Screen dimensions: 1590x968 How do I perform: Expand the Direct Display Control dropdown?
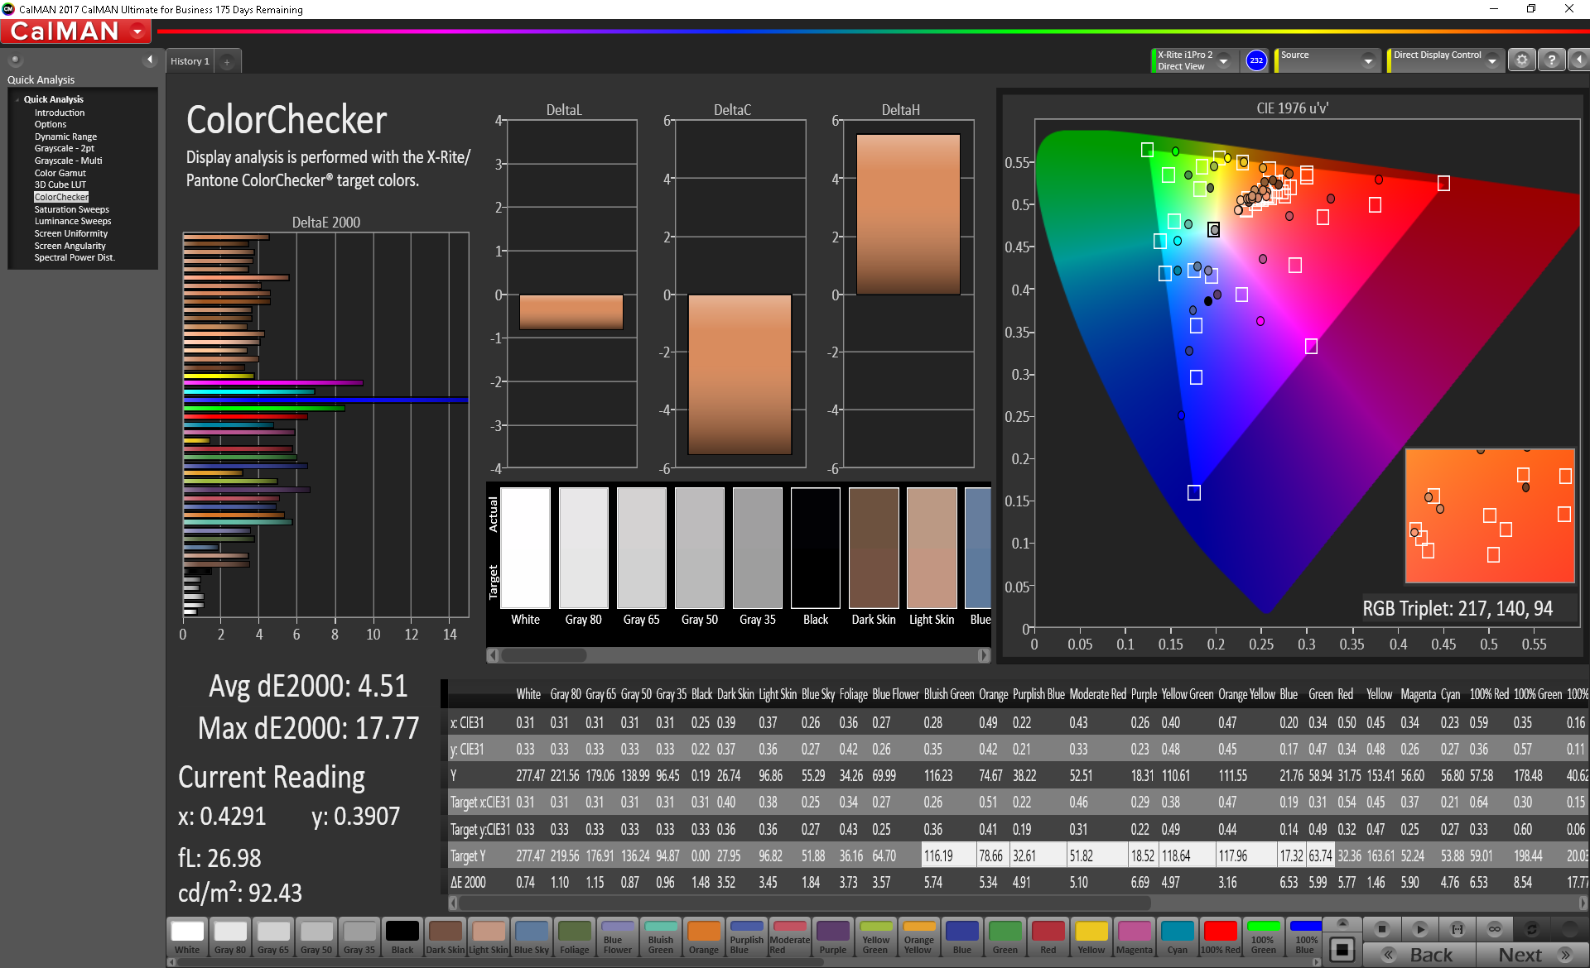(x=1491, y=61)
